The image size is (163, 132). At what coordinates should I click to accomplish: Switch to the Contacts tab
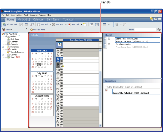68,19
